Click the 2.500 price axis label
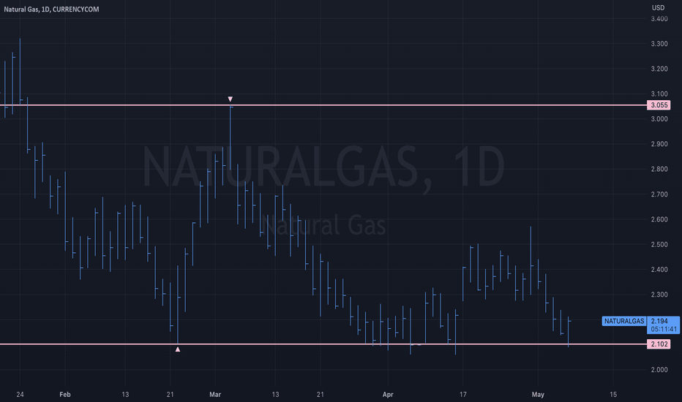682x402 pixels. coord(659,244)
